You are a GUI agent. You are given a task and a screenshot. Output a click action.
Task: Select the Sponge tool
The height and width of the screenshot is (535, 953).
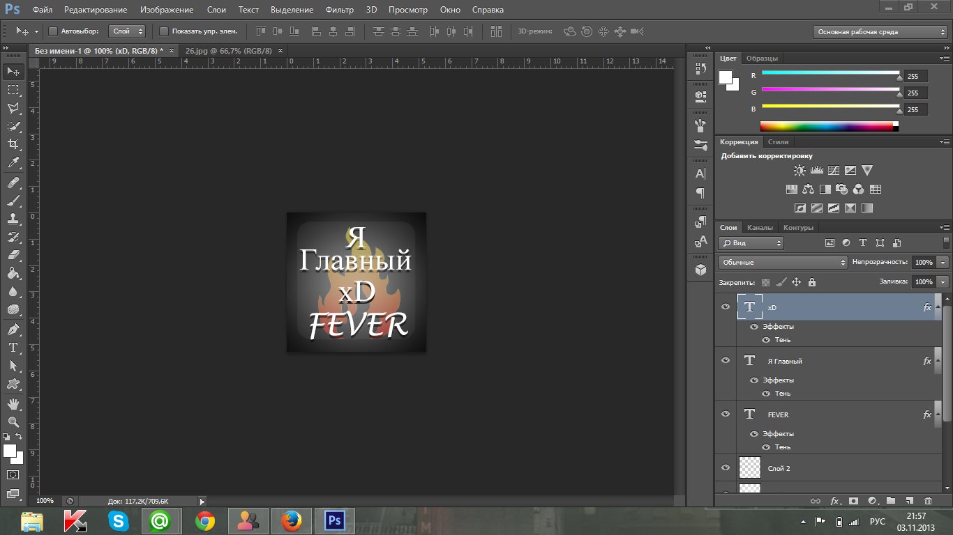13,310
